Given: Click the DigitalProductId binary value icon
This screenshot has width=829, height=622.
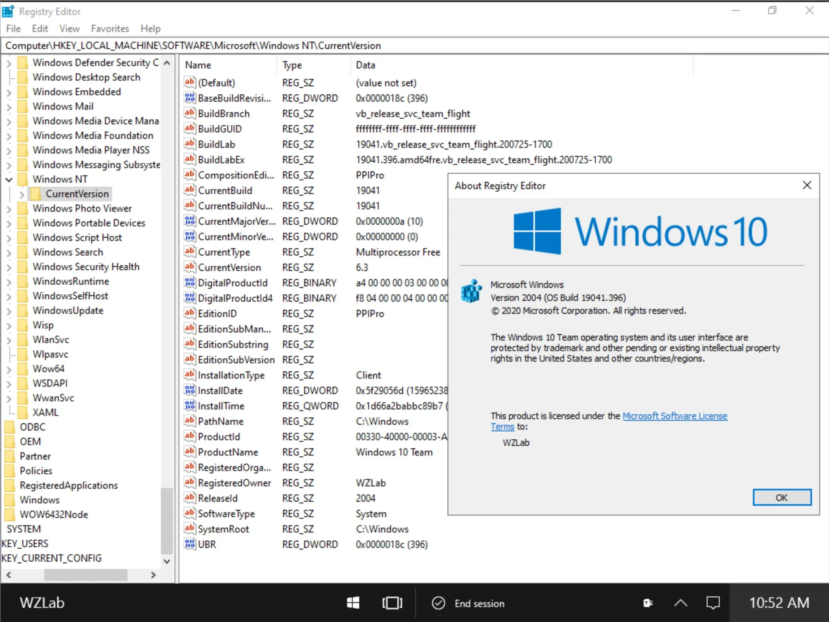Looking at the screenshot, I should click(x=190, y=282).
